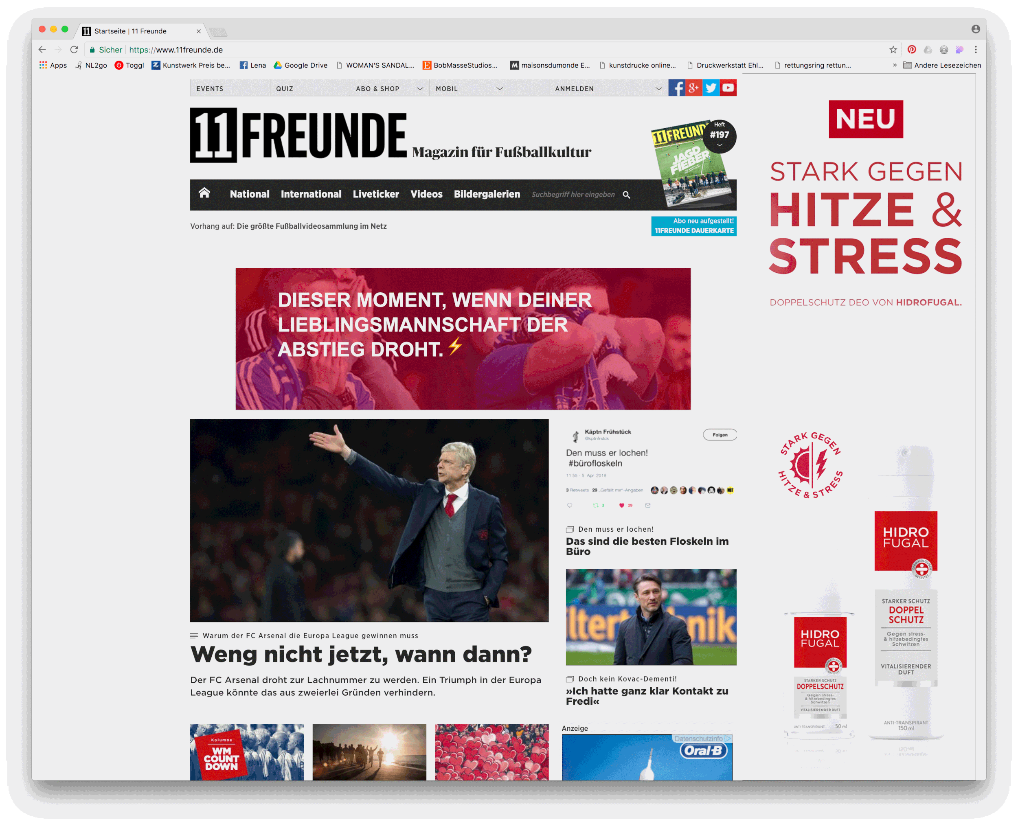This screenshot has height=826, width=1018.
Task: Expand the ANMELDEN dropdown
Action: point(659,88)
